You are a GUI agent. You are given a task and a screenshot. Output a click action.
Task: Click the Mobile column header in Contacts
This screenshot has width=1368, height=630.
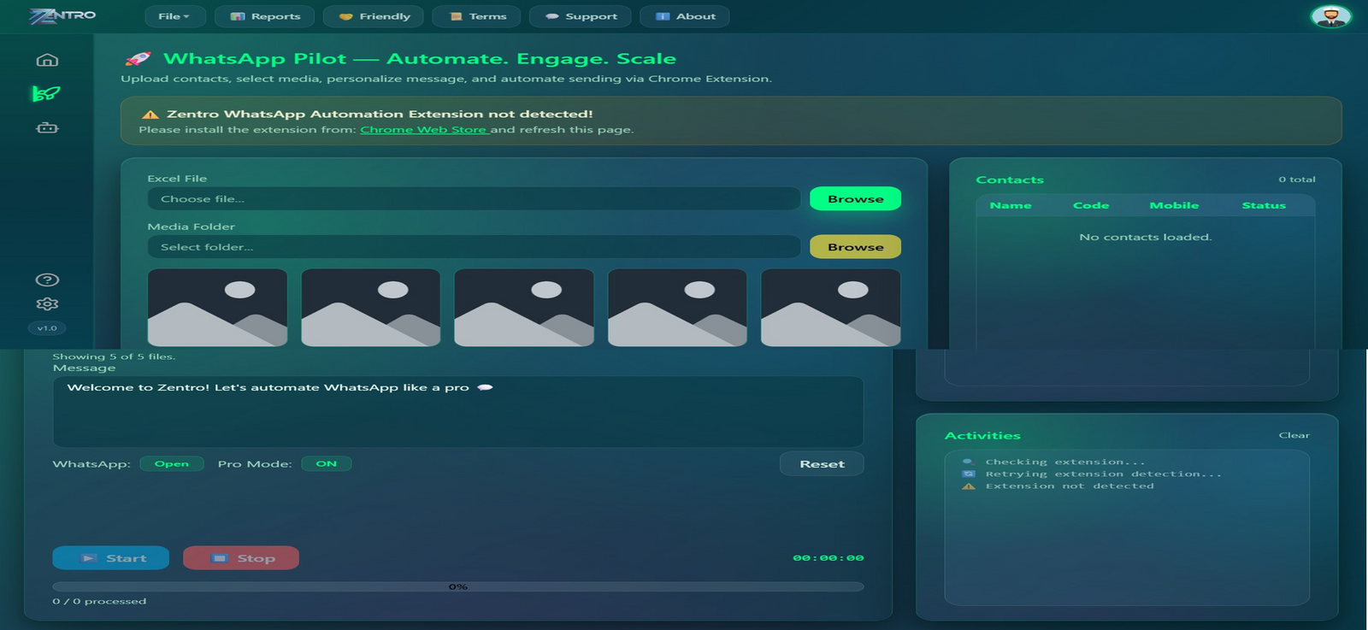(1174, 205)
